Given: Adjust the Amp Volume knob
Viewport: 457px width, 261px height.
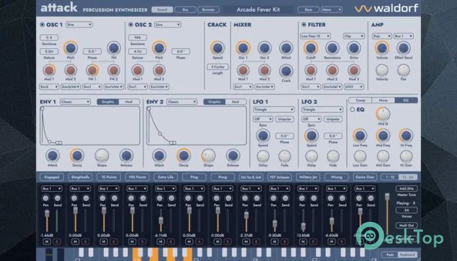Looking at the screenshot, I should point(382,48).
